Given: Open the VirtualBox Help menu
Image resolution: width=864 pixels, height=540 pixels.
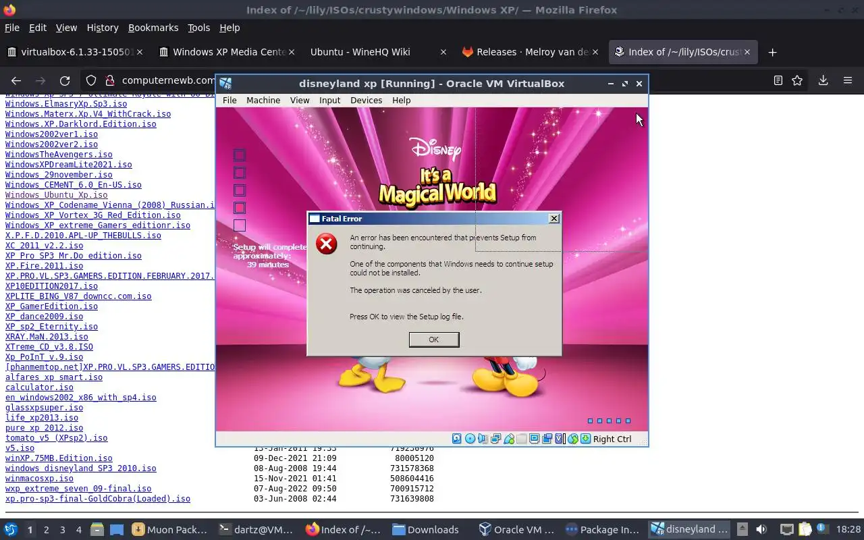Looking at the screenshot, I should [401, 100].
